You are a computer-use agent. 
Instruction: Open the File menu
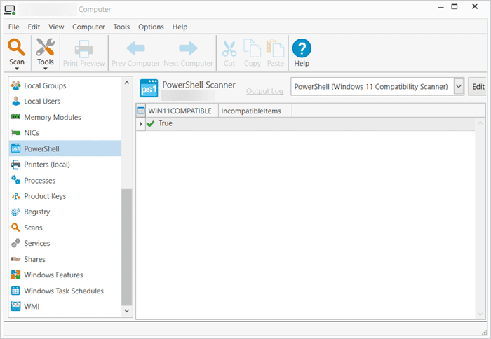pyautogui.click(x=13, y=27)
